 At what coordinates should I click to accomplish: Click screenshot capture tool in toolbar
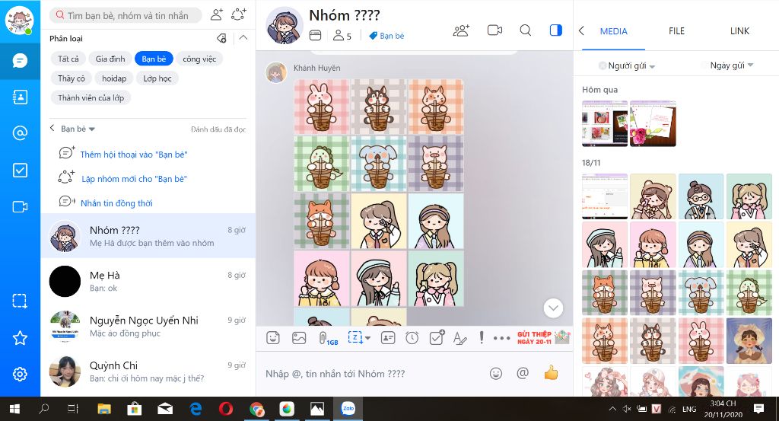(x=355, y=337)
